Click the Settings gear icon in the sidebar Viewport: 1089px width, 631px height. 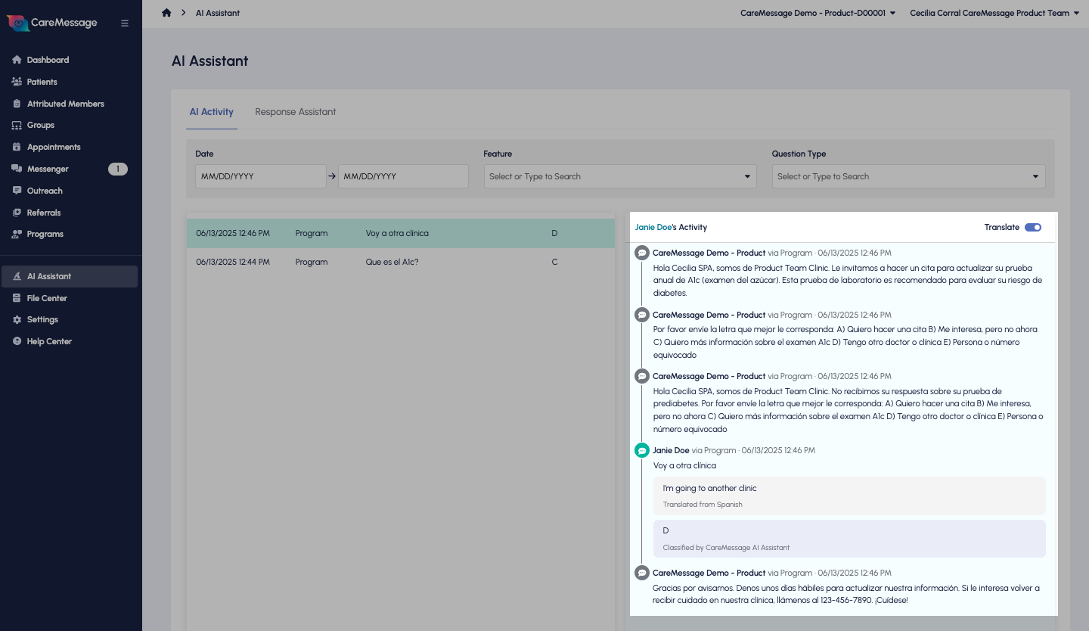(x=17, y=320)
